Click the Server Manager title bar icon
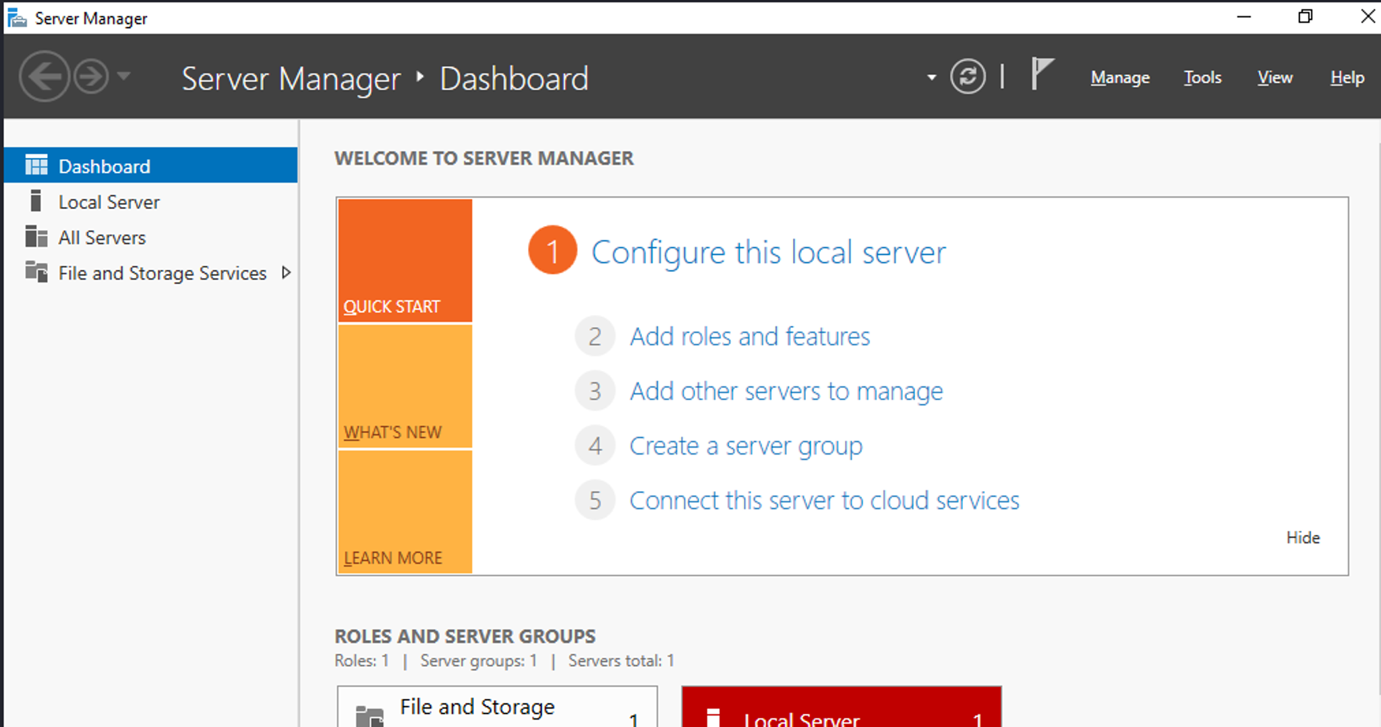 pos(17,18)
